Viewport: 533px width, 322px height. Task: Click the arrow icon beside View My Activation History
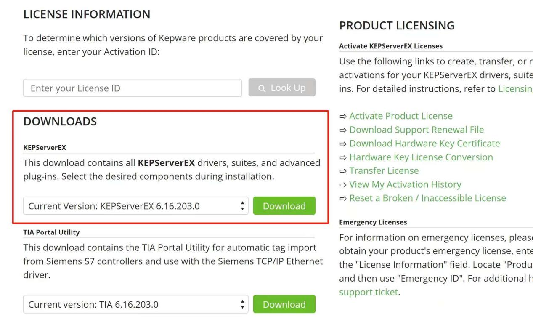tap(343, 184)
